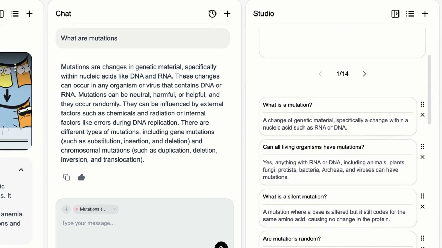Remove 'Can all living organisms' card
The height and width of the screenshot is (248, 442).
point(422,157)
